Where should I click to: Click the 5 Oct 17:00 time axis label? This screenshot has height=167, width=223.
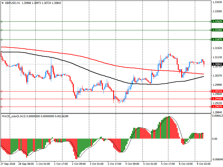(x=168, y=164)
